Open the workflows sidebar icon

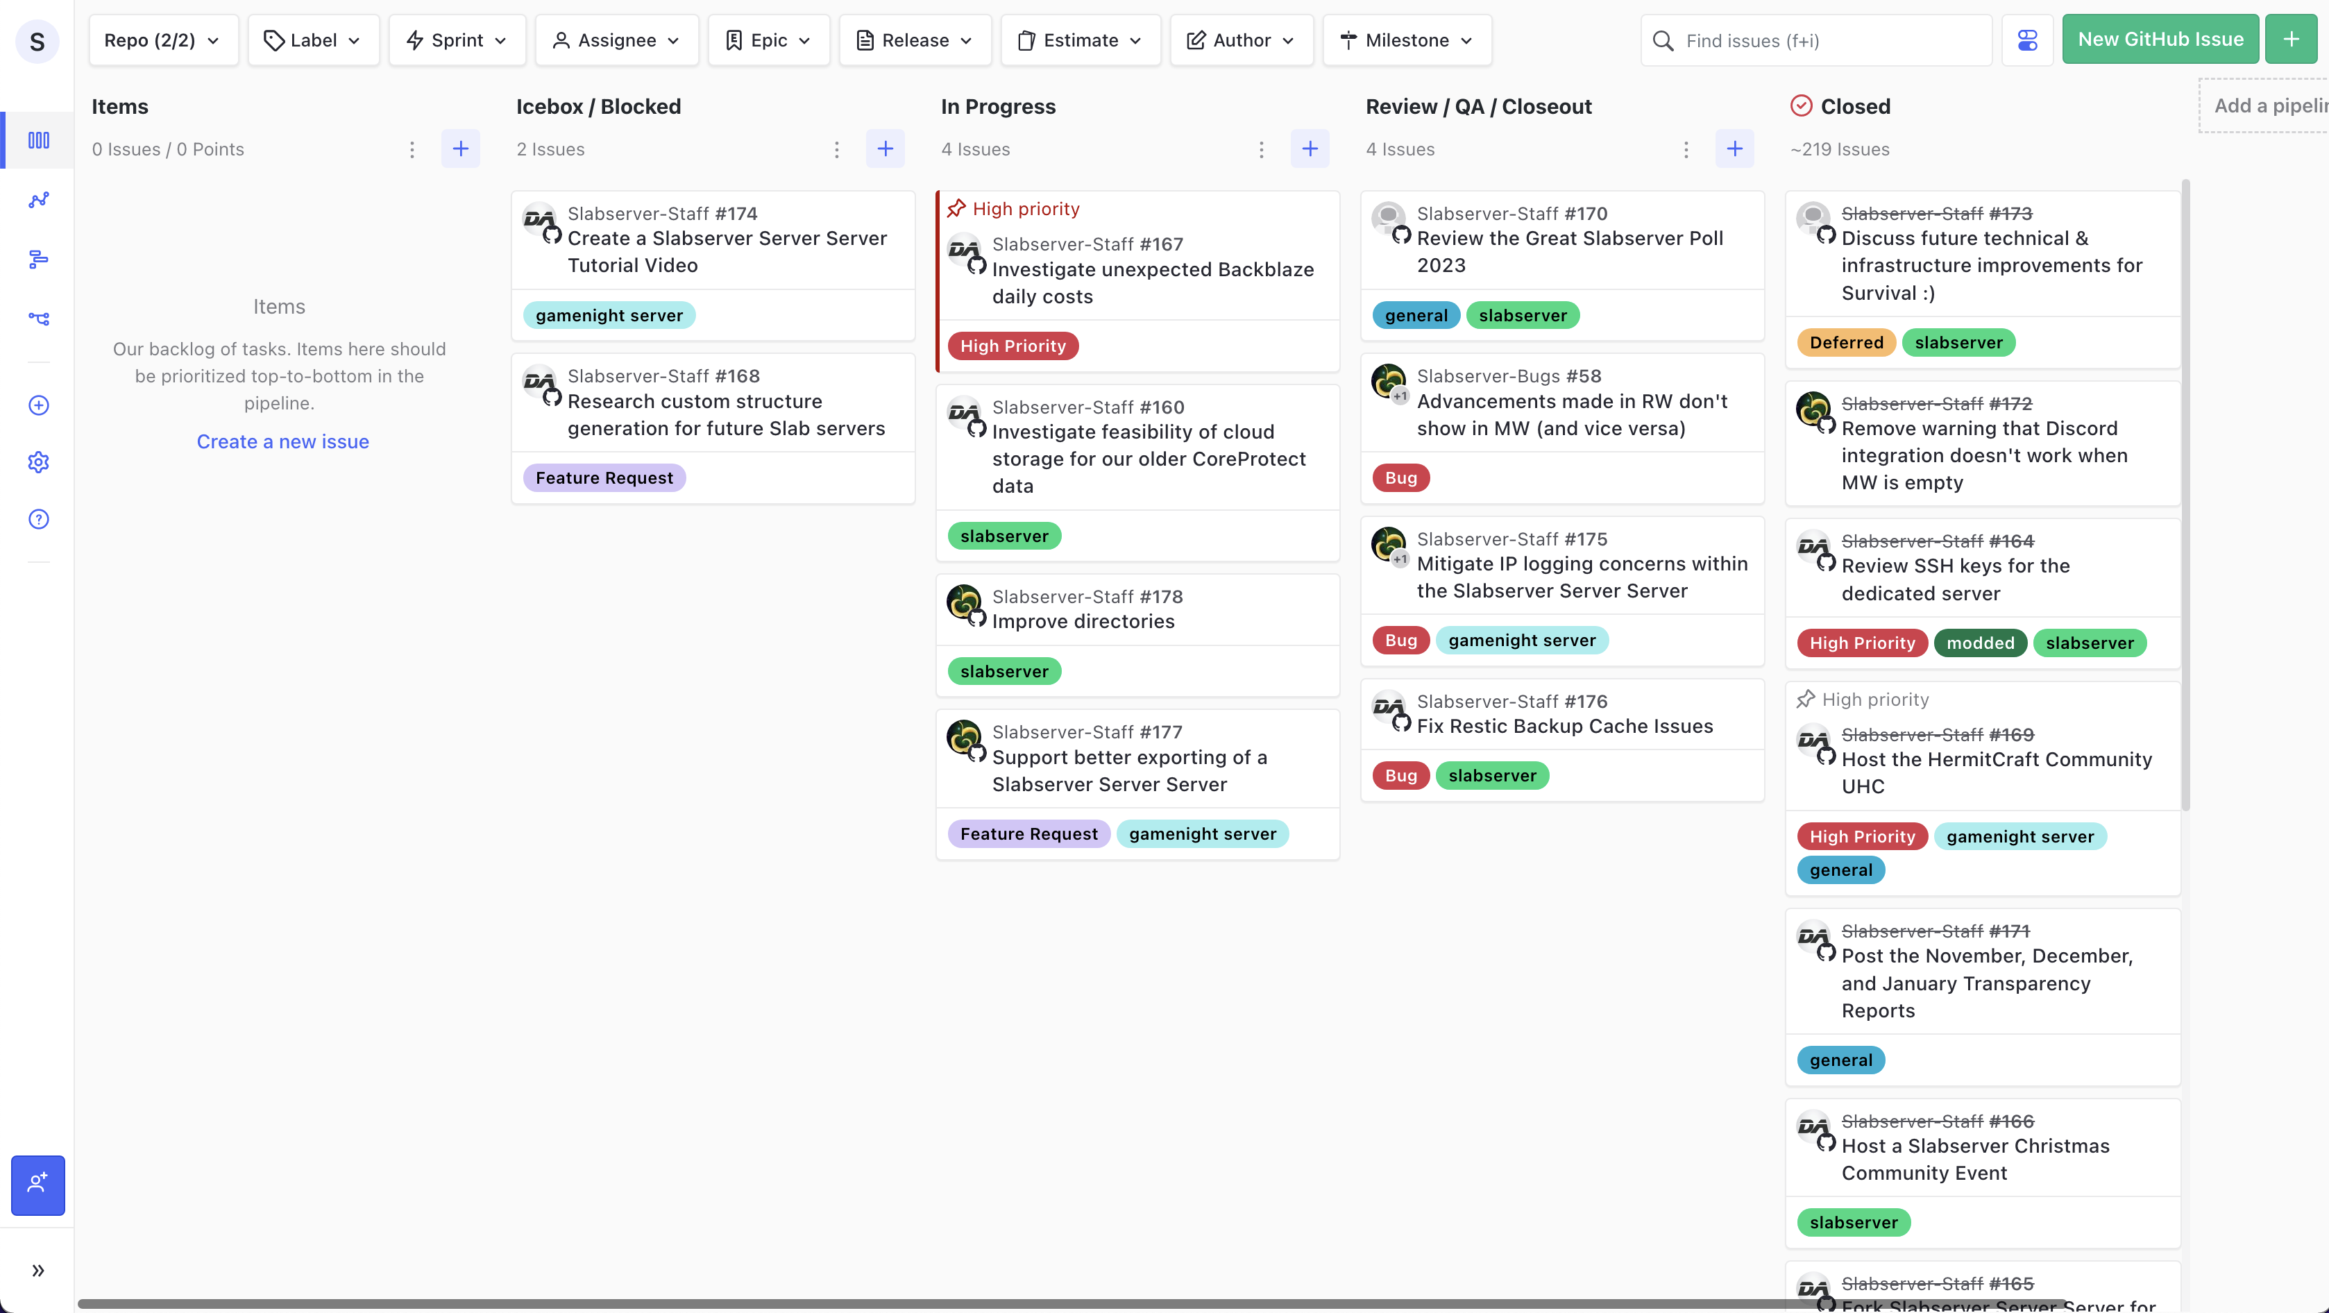click(38, 319)
